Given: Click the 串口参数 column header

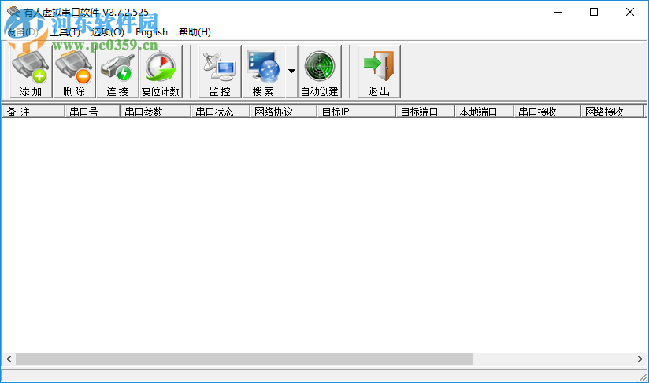Looking at the screenshot, I should 155,112.
